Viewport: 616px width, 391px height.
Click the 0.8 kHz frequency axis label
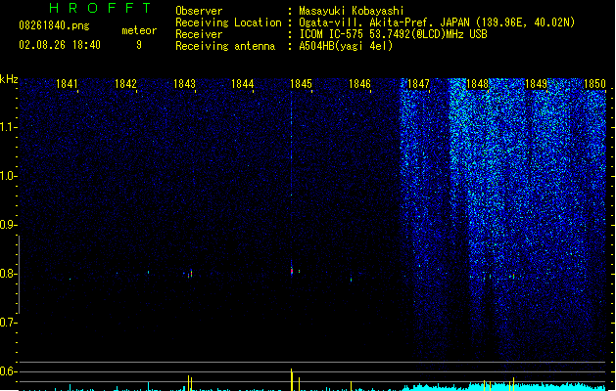(x=8, y=274)
